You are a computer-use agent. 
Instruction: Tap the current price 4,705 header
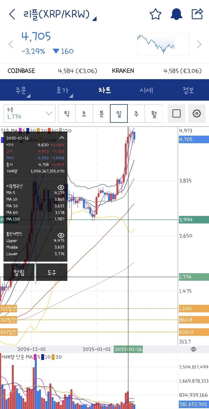[x=36, y=36]
